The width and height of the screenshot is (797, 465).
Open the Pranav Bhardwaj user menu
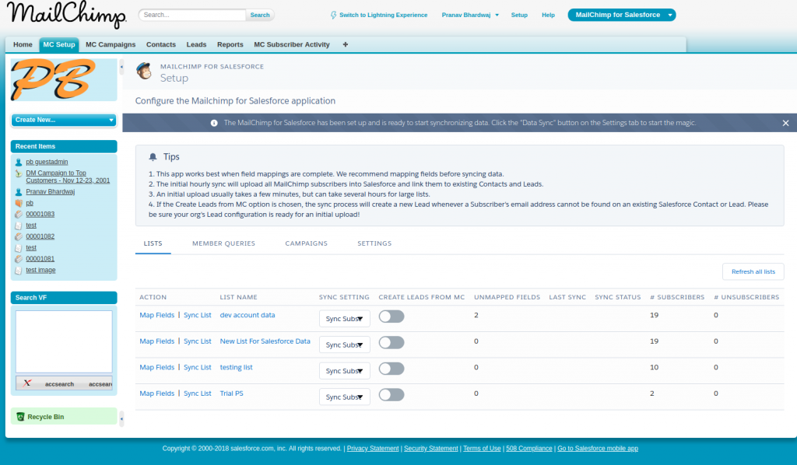(470, 16)
